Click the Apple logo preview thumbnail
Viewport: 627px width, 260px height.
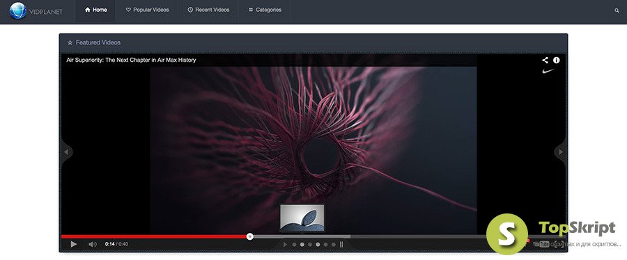[302, 218]
